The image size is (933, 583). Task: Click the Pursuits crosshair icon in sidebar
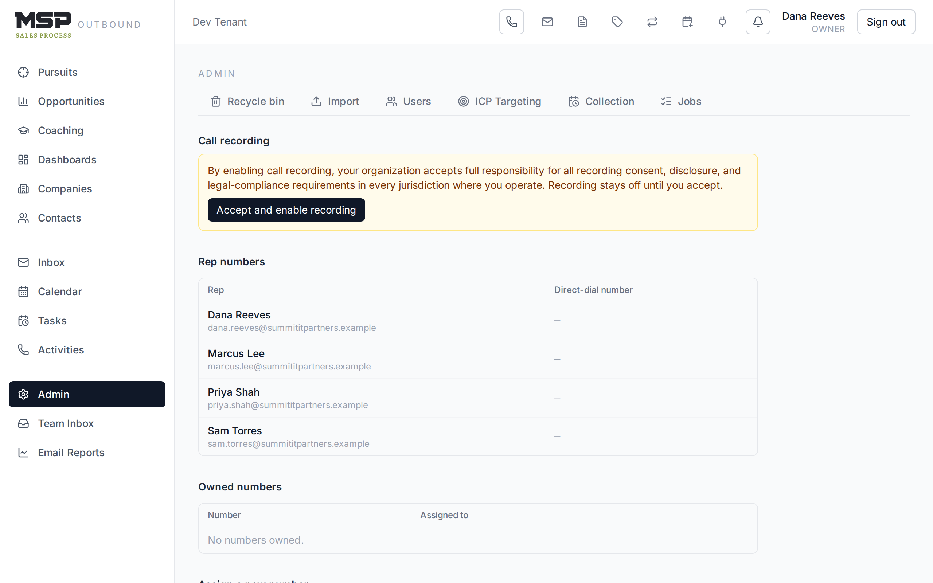[24, 72]
